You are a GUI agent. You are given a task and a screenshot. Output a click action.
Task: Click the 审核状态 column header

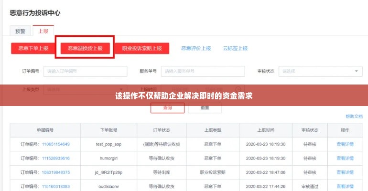click(310, 130)
